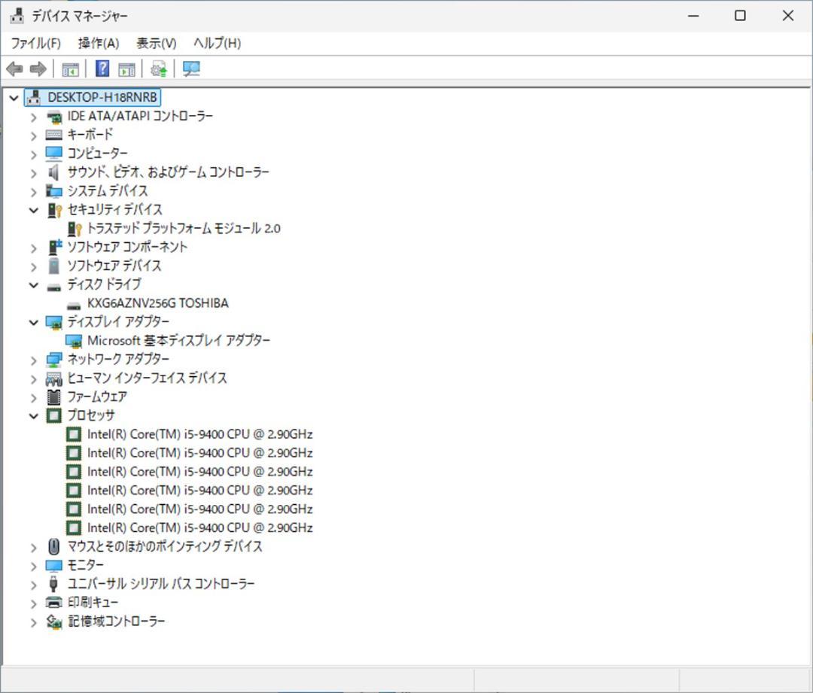Expand the コンピューター category
Viewport: 813px width, 693px height.
[34, 154]
